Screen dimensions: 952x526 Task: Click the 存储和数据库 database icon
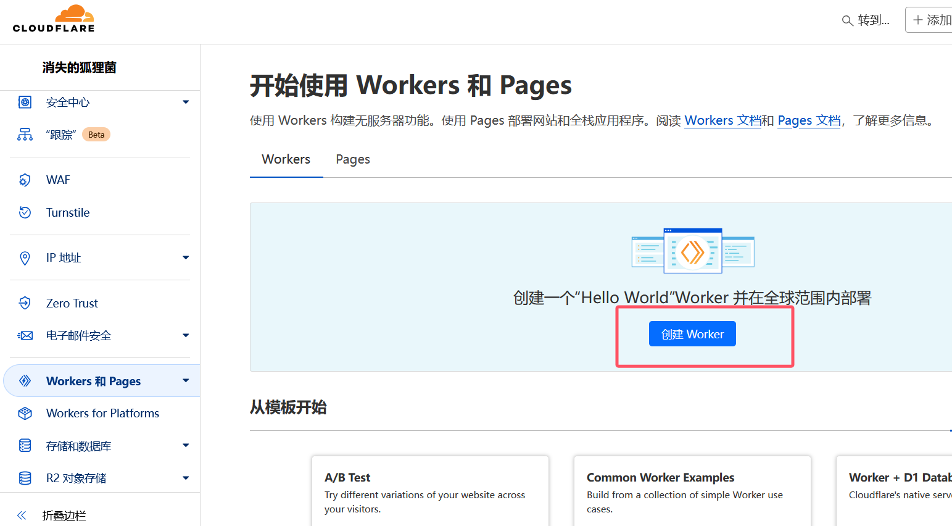click(25, 446)
